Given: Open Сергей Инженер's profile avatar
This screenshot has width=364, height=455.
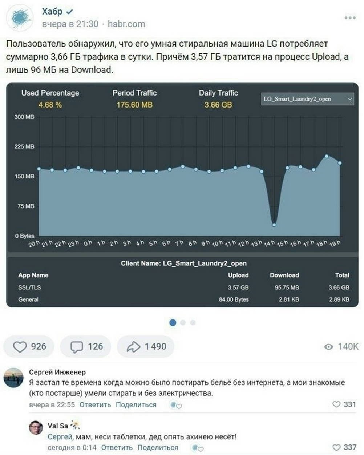Looking at the screenshot, I should coord(13,378).
